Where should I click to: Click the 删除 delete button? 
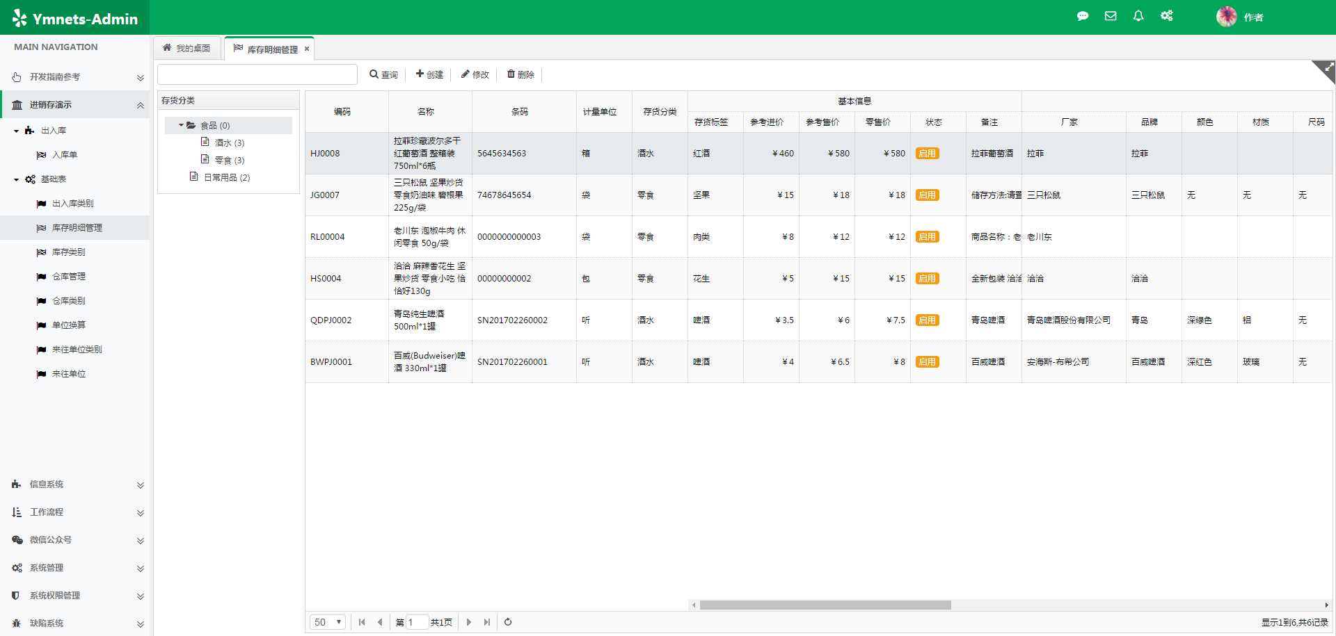pyautogui.click(x=520, y=74)
